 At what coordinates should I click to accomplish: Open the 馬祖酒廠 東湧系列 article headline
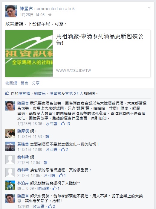[100, 40]
